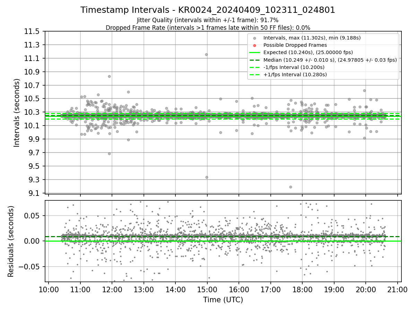Click the 16:00 time tick label
416x312 pixels.
(x=239, y=289)
